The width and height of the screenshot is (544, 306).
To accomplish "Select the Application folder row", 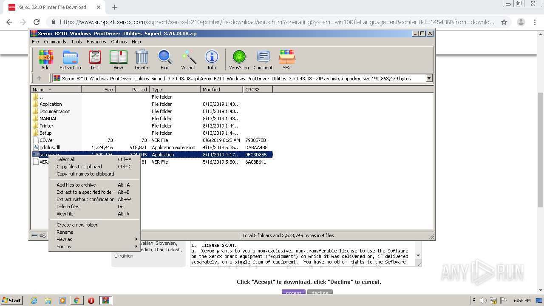I will (152, 104).
